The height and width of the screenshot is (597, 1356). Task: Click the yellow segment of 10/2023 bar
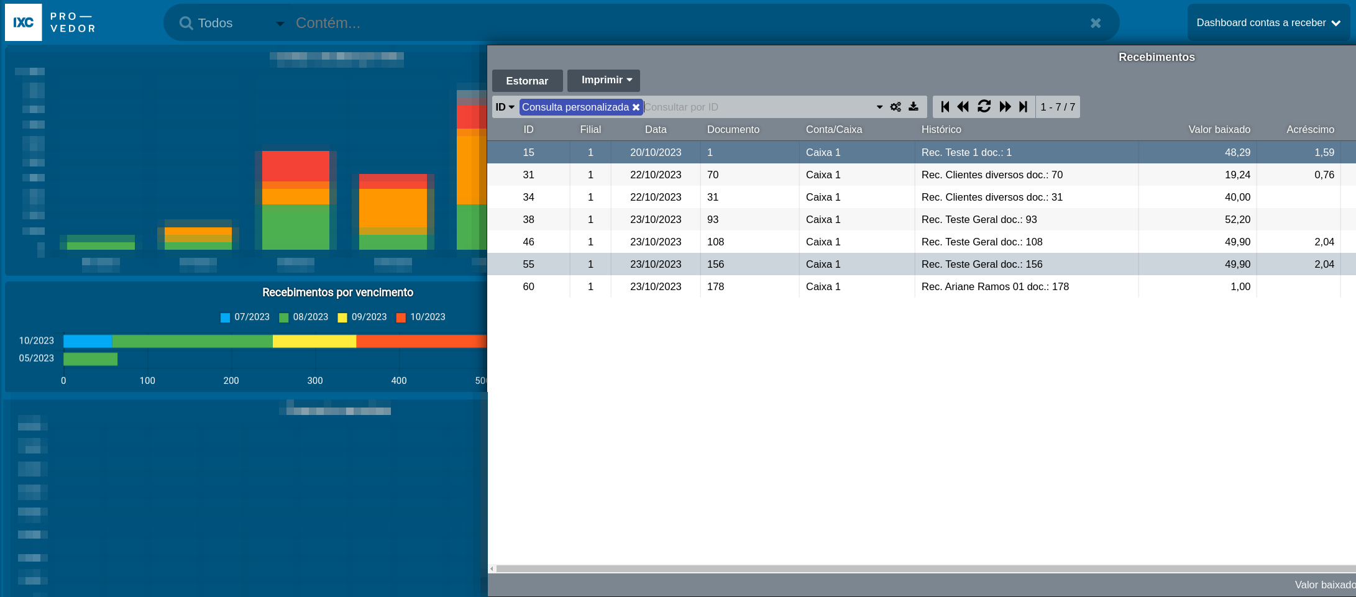click(314, 341)
